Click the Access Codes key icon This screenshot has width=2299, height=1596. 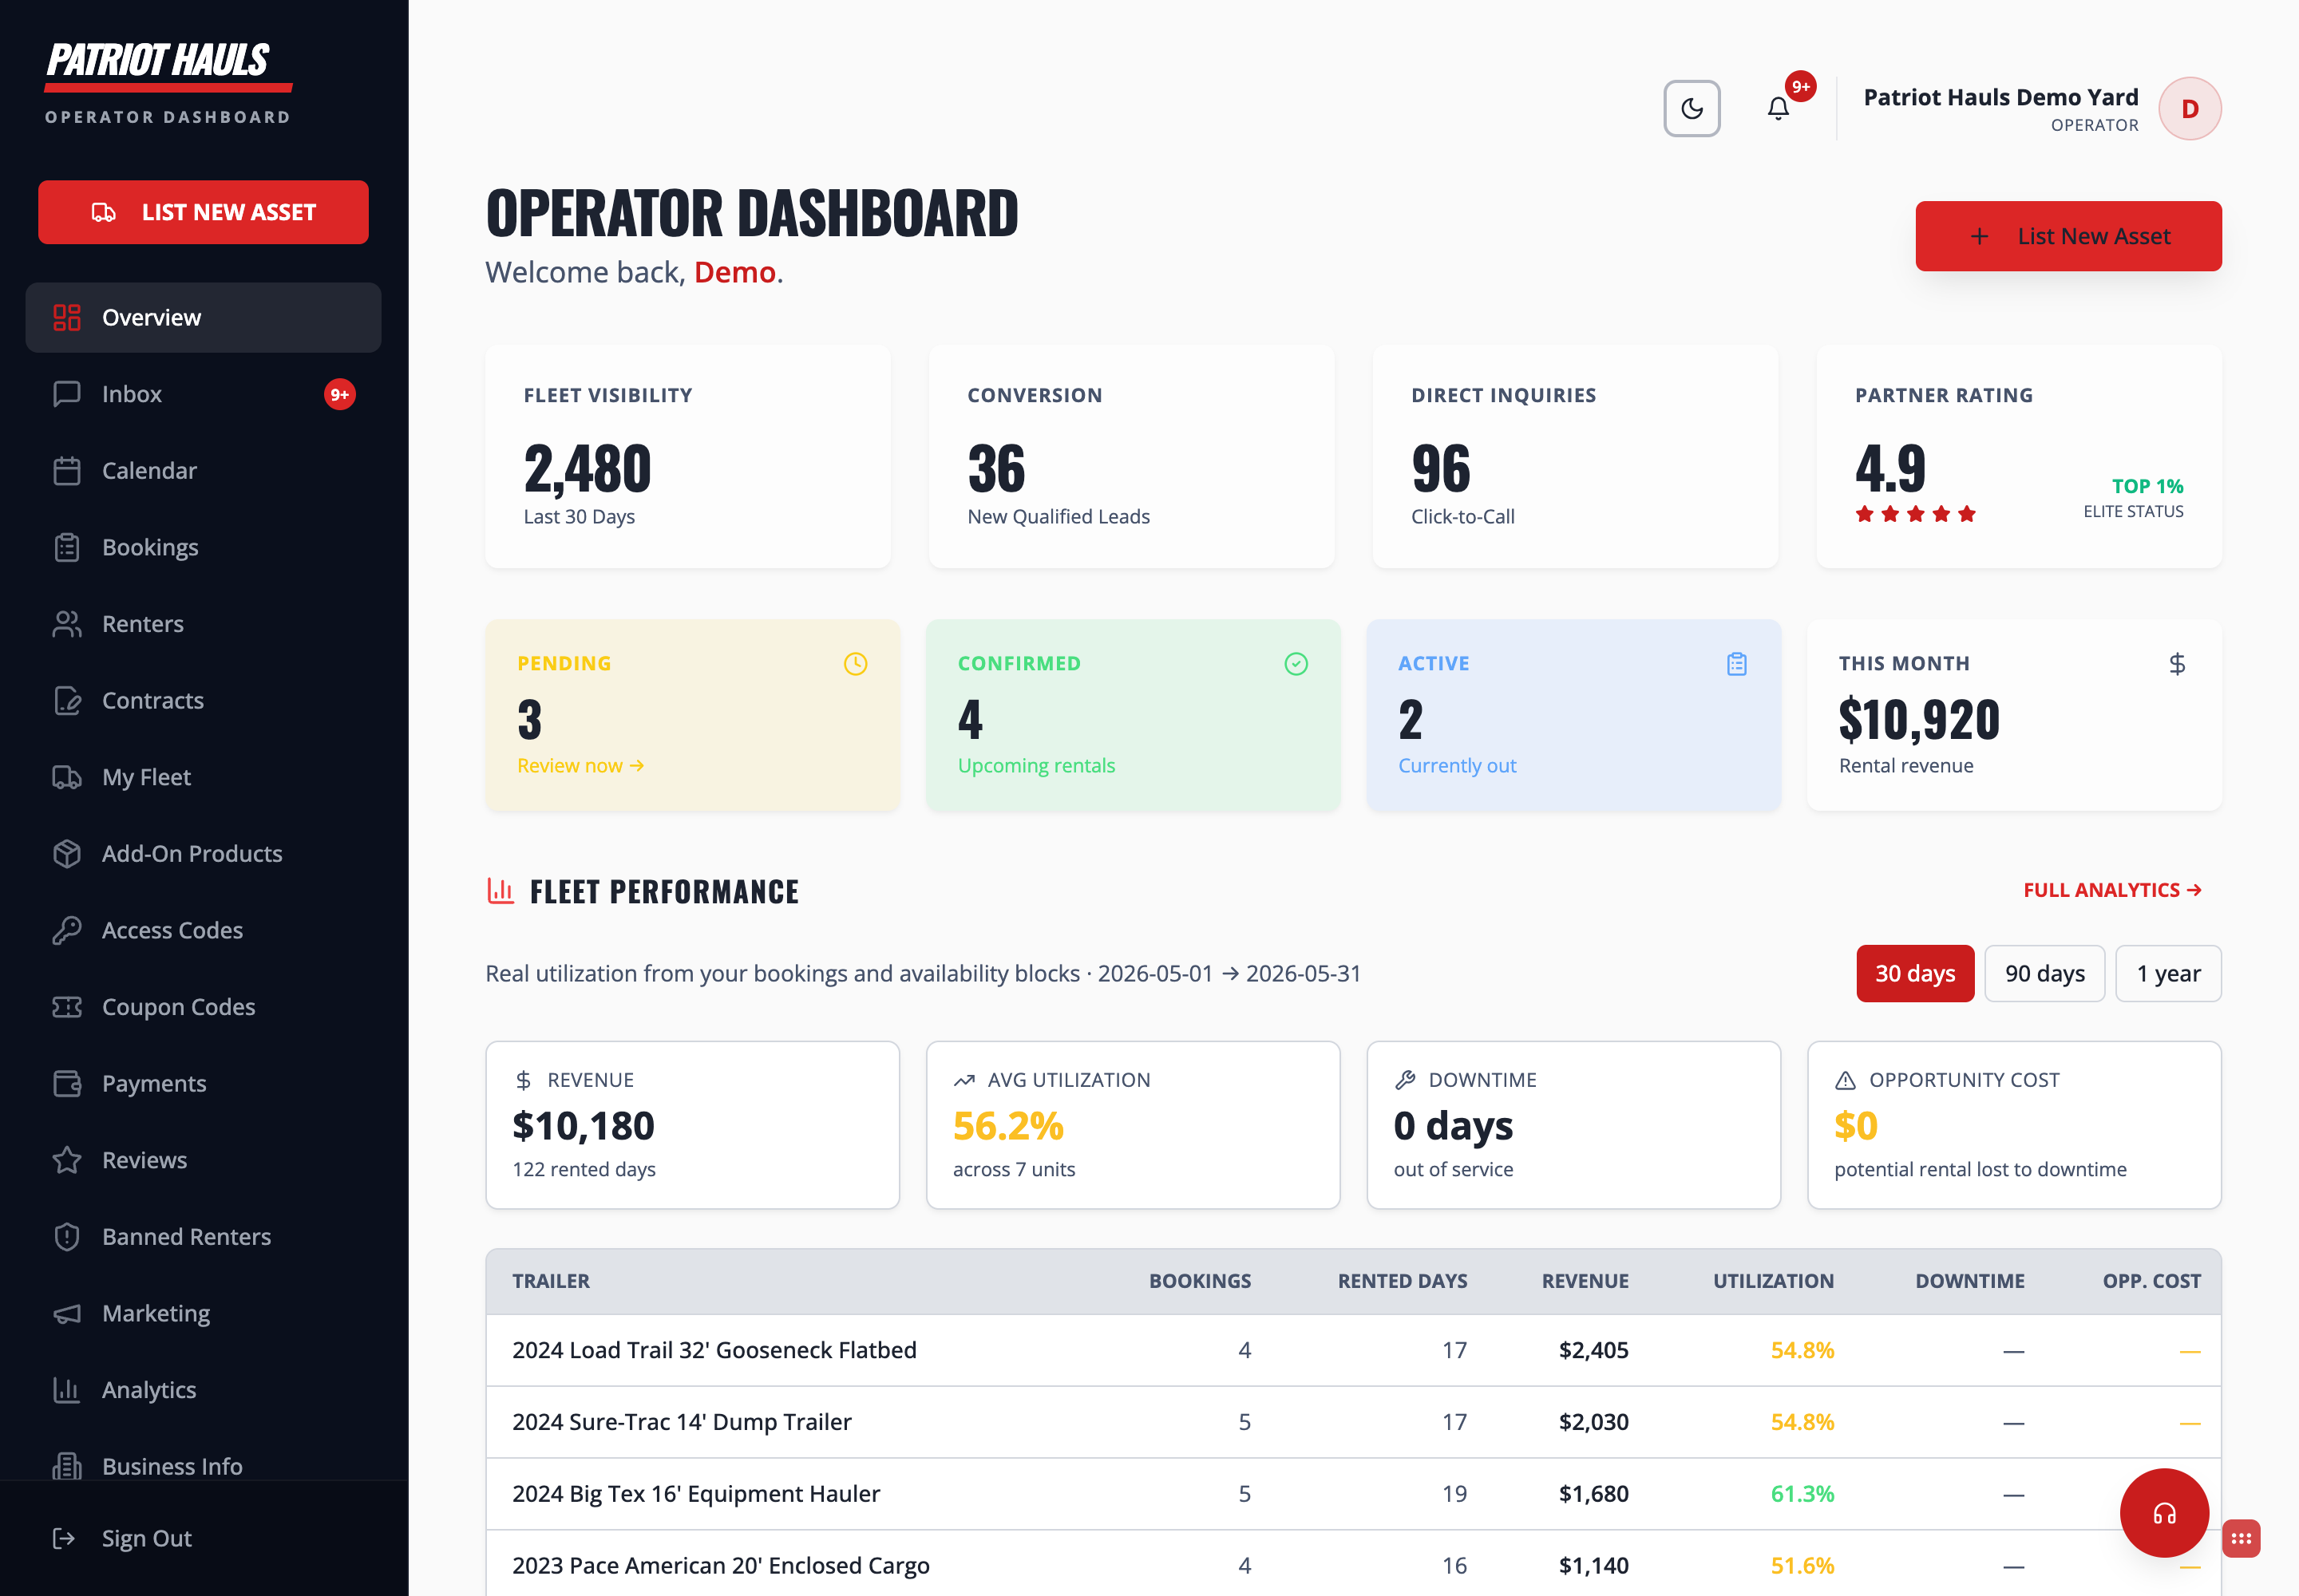(67, 930)
